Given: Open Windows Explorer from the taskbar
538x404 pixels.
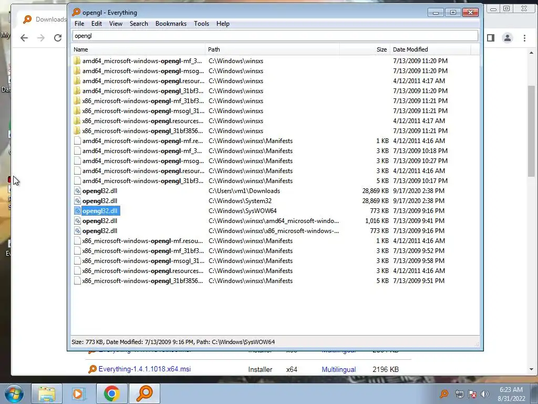Looking at the screenshot, I should pos(47,393).
